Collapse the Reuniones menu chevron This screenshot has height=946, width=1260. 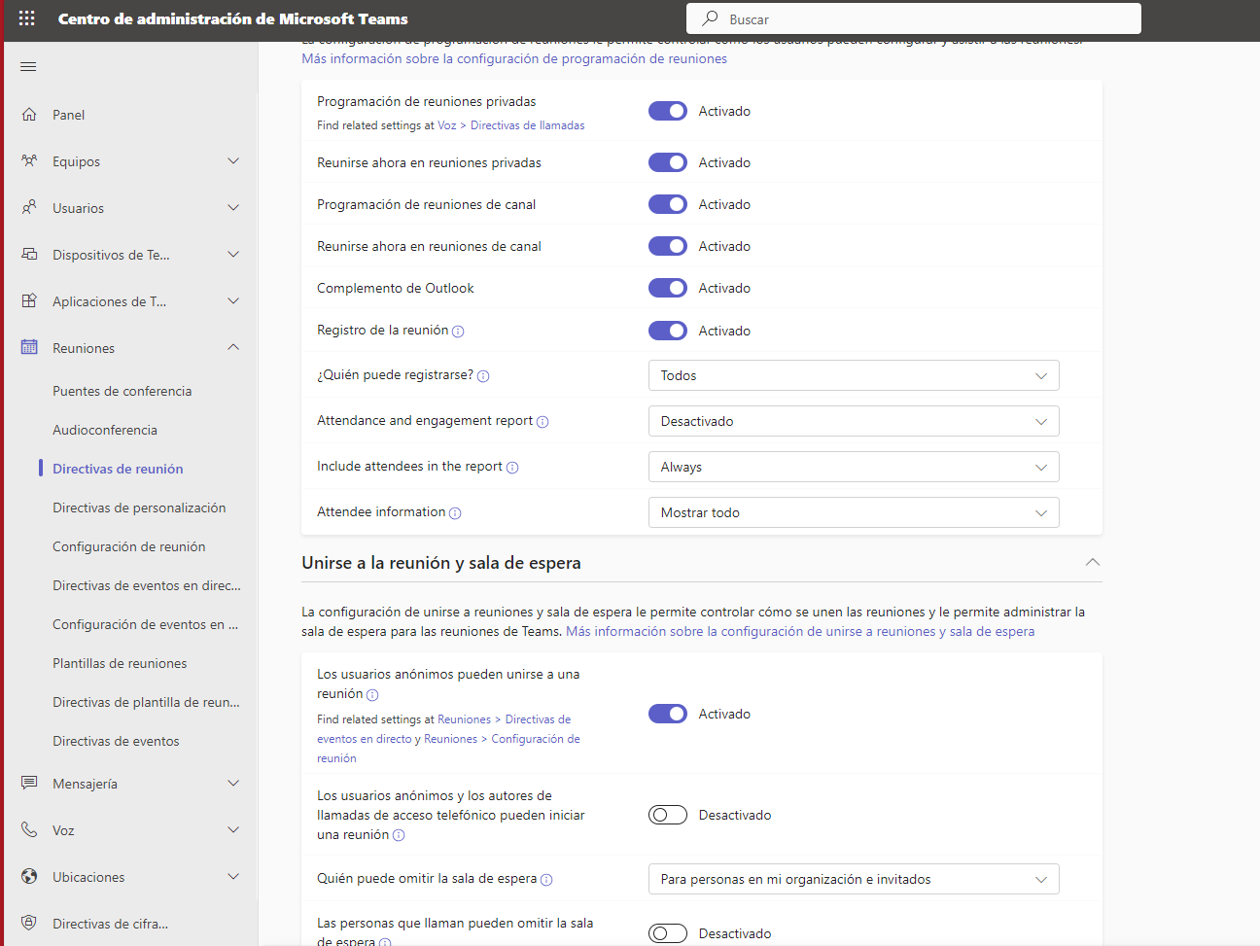233,347
